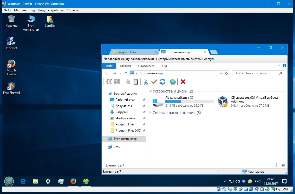Viewport: 295px width, 194px height.
Task: Select the Copy icon on the toolbar
Action: [x=127, y=81]
